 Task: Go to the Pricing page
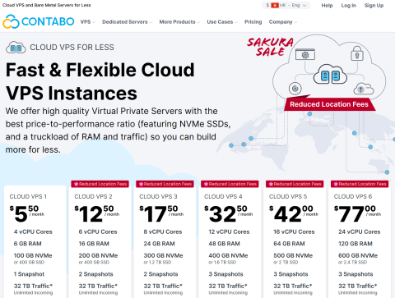pos(253,22)
